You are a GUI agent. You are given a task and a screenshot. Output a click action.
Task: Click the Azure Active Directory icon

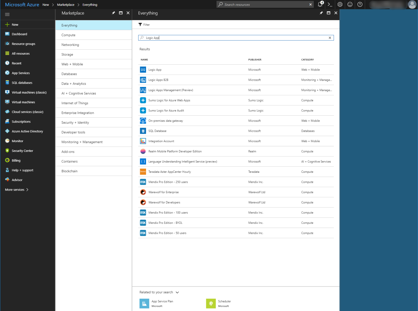(7, 131)
